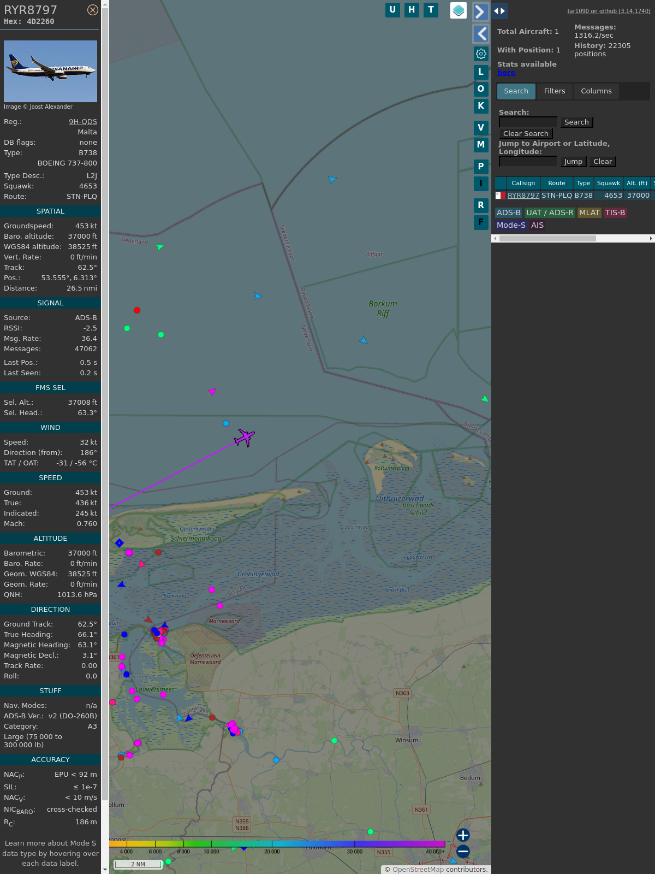Switch to the Columns tab
This screenshot has width=655, height=874.
(x=596, y=91)
